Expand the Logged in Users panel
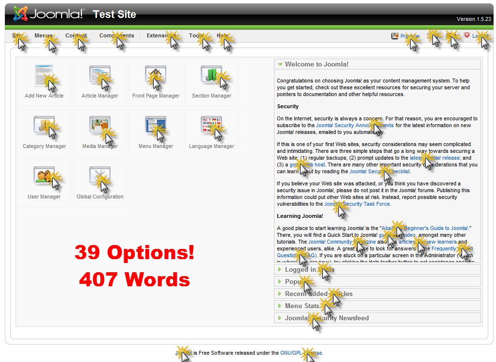The width and height of the screenshot is (496, 362). coord(377,269)
